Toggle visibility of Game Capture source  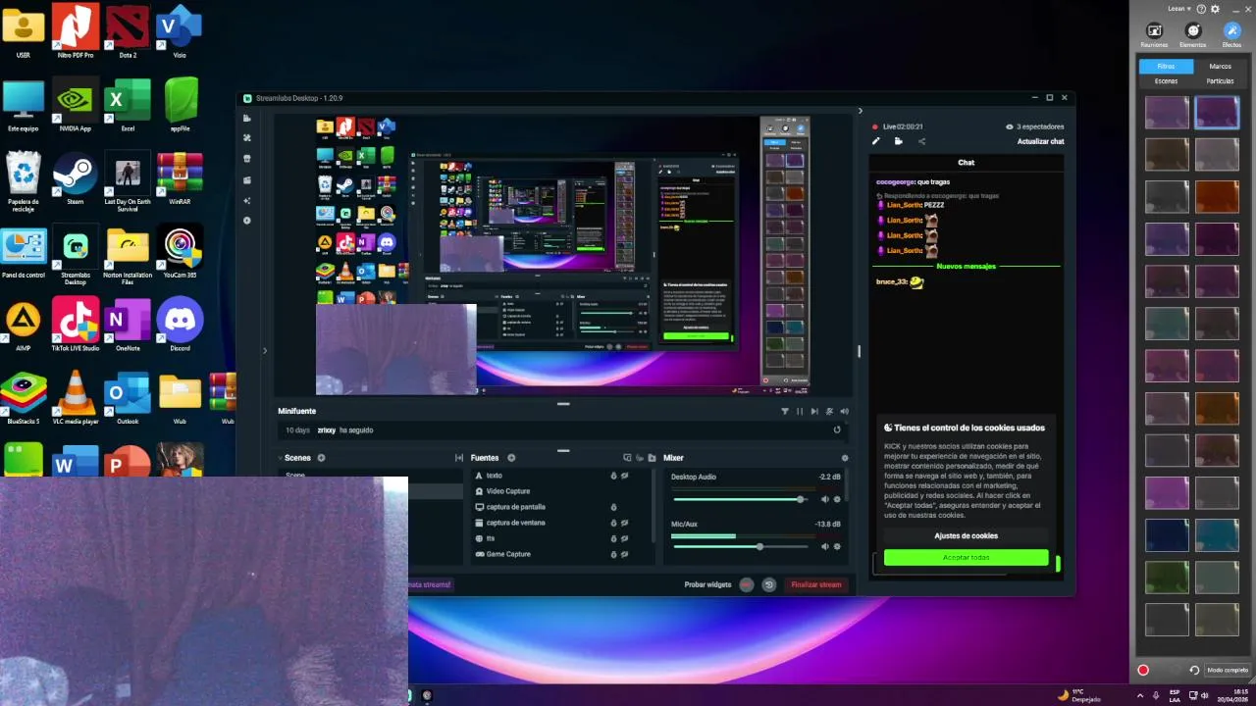click(625, 554)
